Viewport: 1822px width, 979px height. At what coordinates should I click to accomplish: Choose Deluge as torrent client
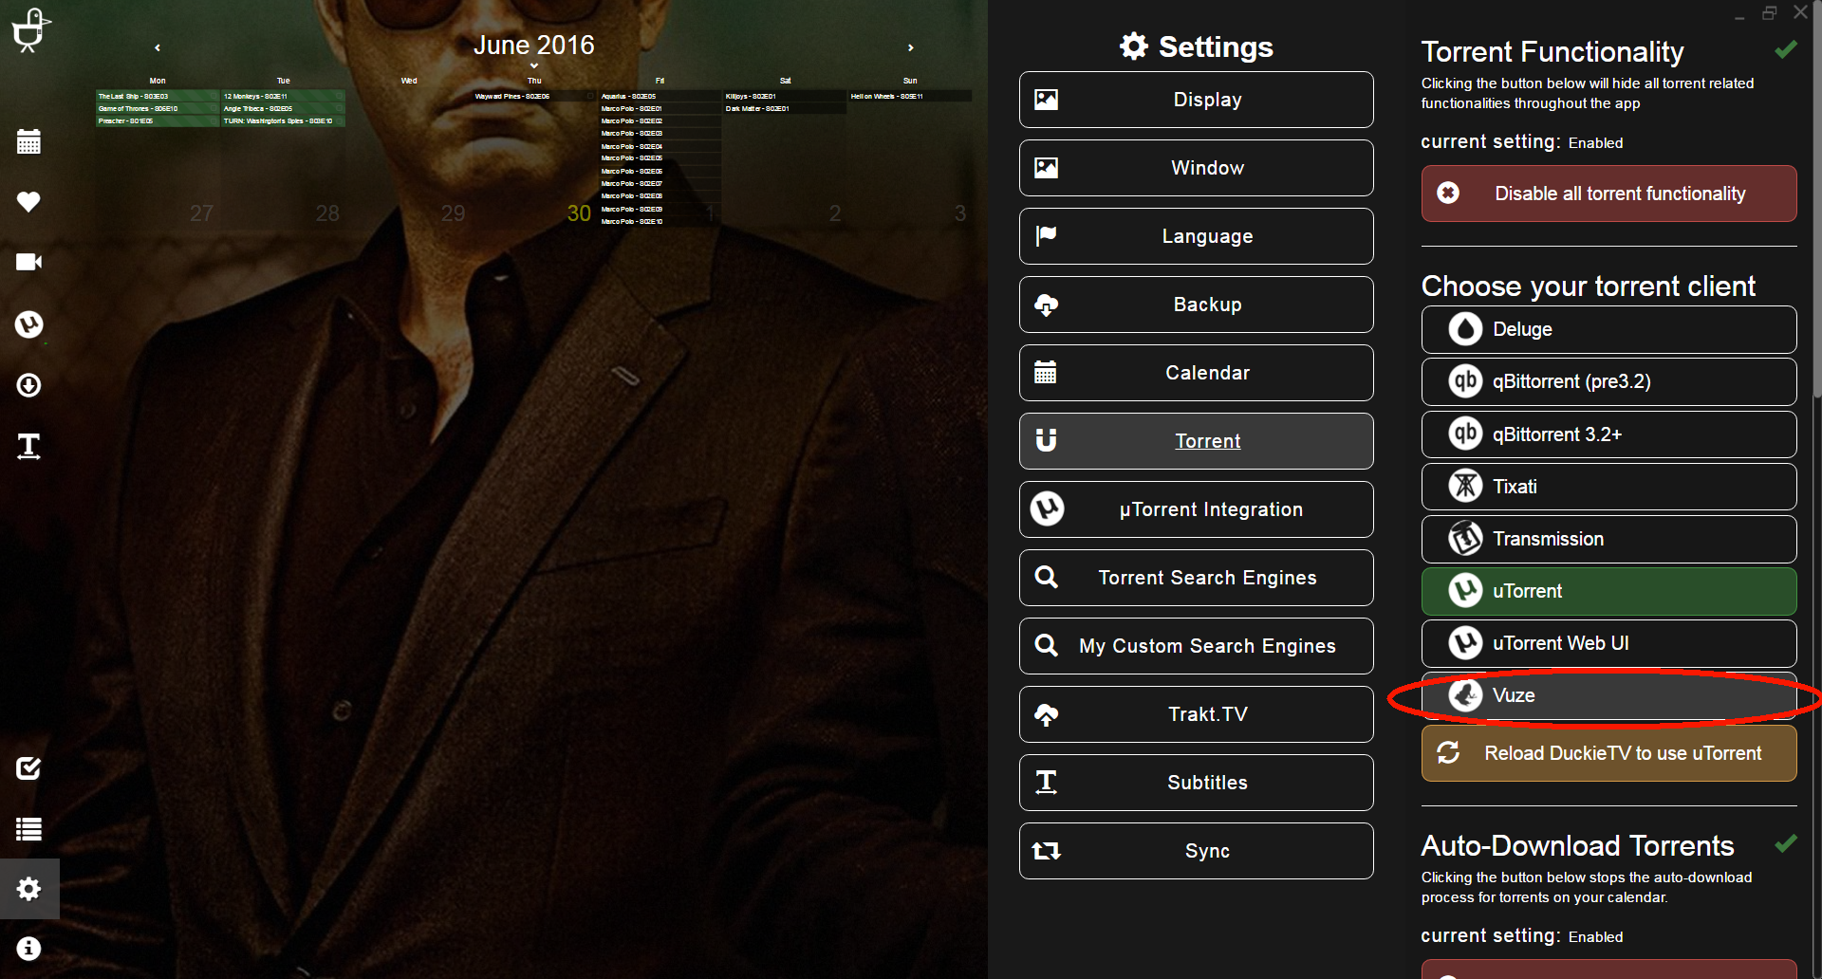tap(1608, 329)
